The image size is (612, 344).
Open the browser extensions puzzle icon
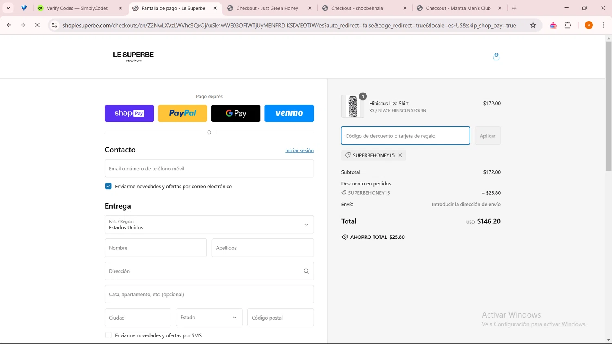pyautogui.click(x=568, y=25)
